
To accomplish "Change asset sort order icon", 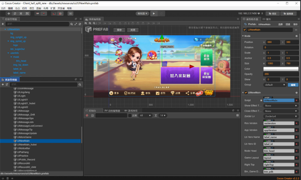I will tap(7, 84).
